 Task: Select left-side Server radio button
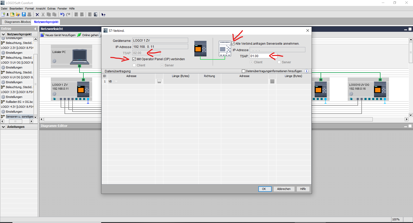162,65
